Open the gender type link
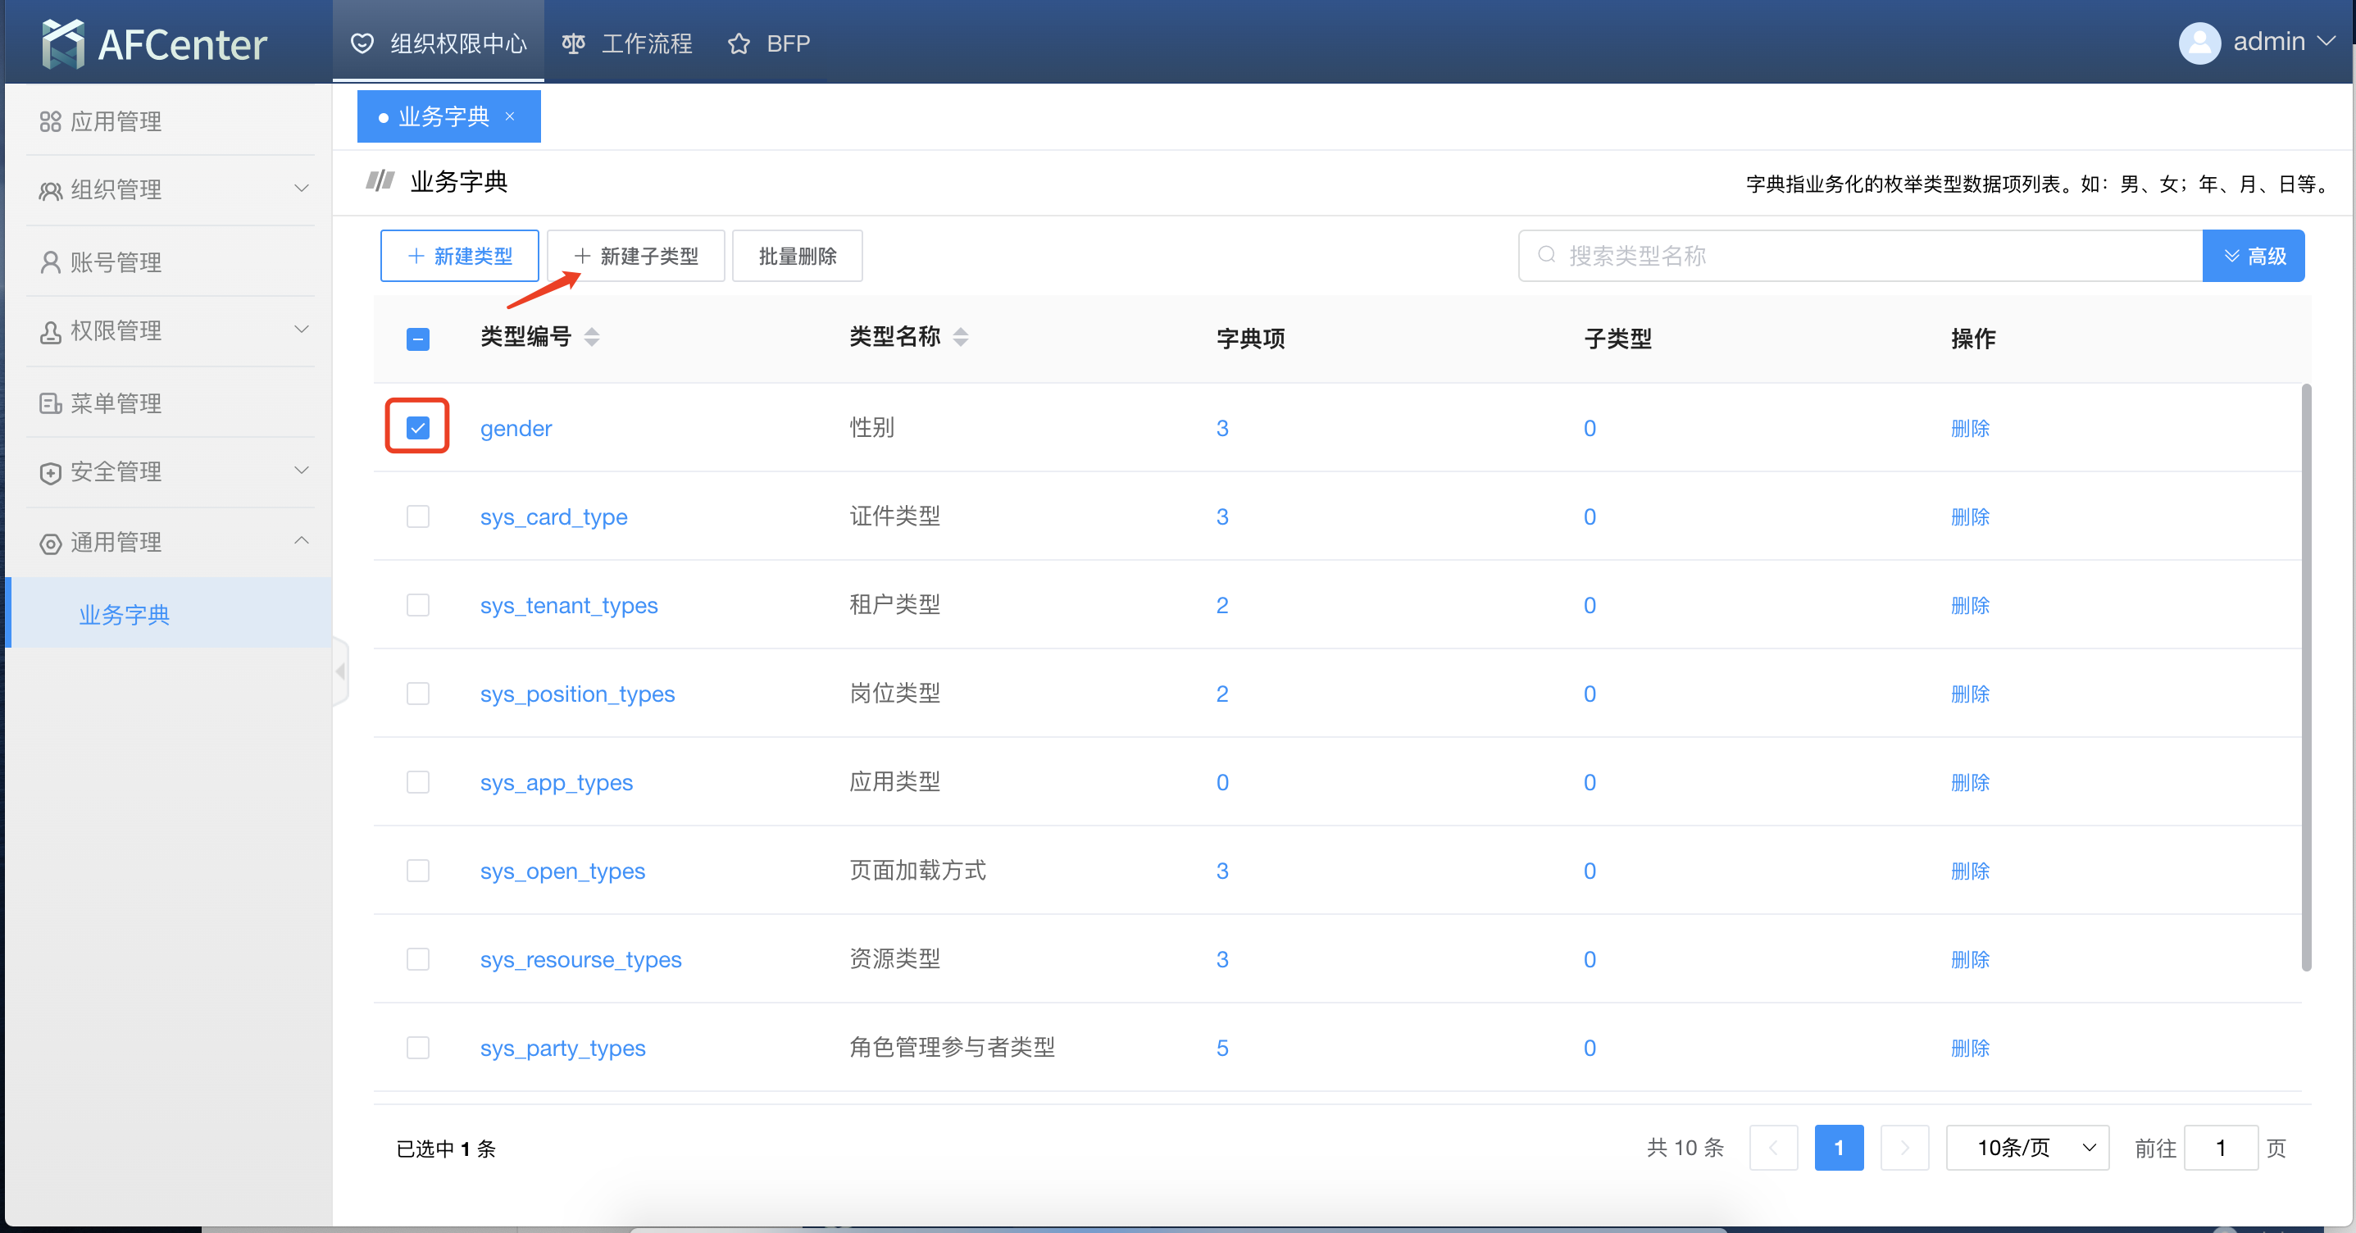Viewport: 2356px width, 1233px height. (516, 428)
